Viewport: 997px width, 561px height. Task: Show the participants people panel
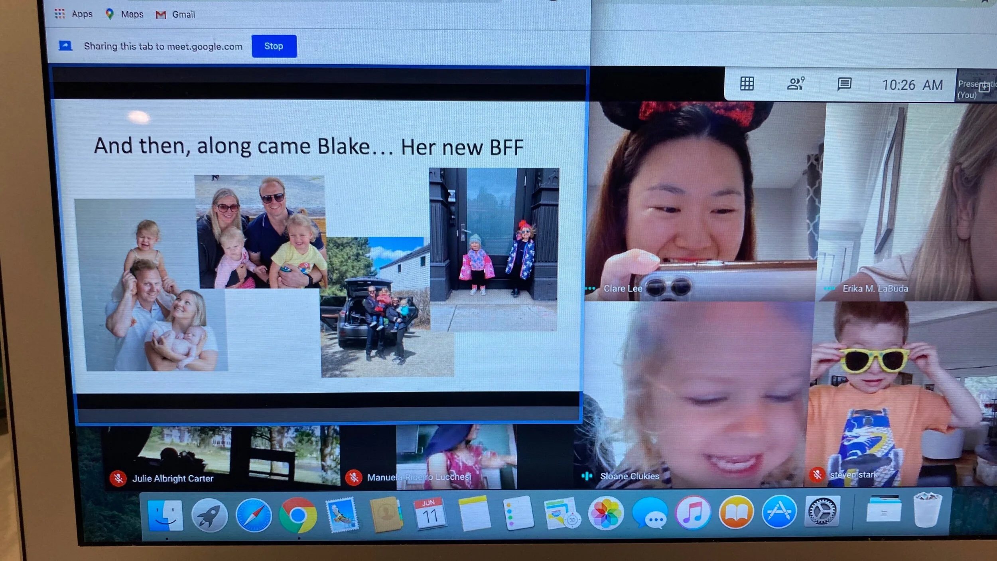795,84
